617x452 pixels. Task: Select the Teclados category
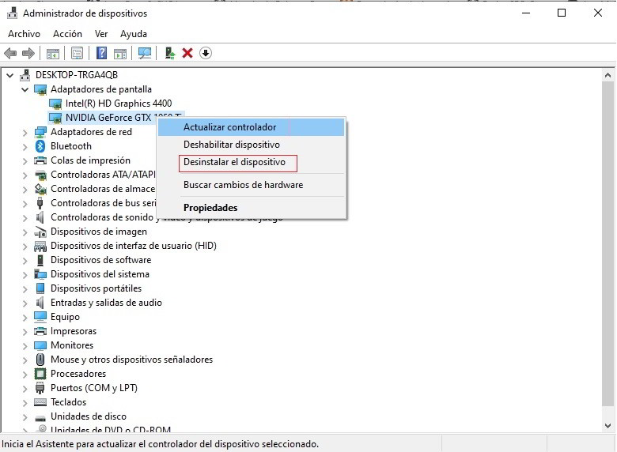click(x=68, y=402)
